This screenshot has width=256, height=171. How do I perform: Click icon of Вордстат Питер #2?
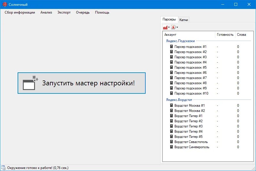coord(171,121)
